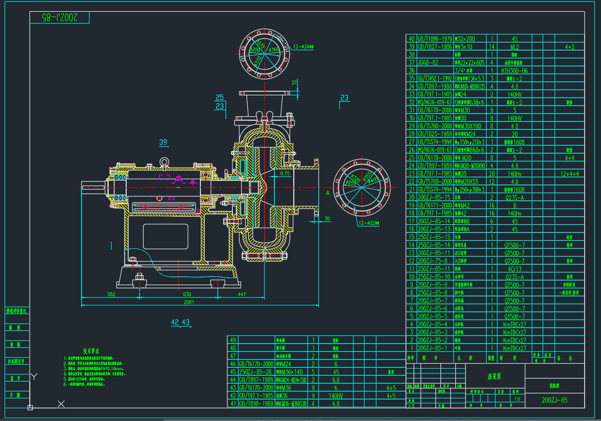
Task: Click the ø360 dimension in top flange view
Action: tap(273, 50)
